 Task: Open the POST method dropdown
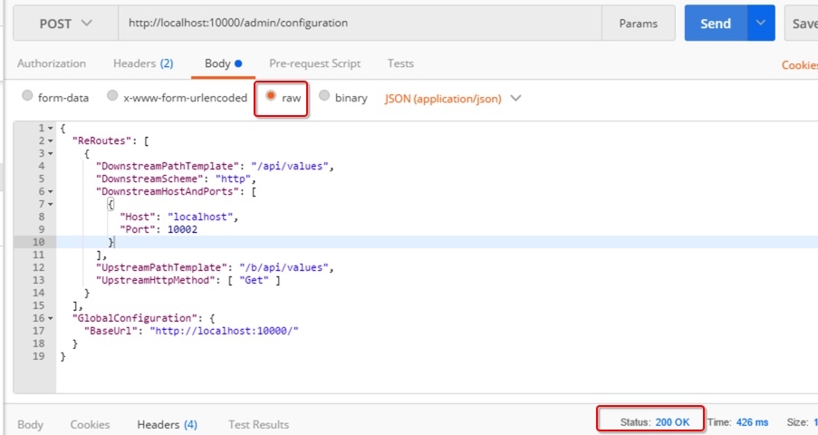pyautogui.click(x=66, y=23)
